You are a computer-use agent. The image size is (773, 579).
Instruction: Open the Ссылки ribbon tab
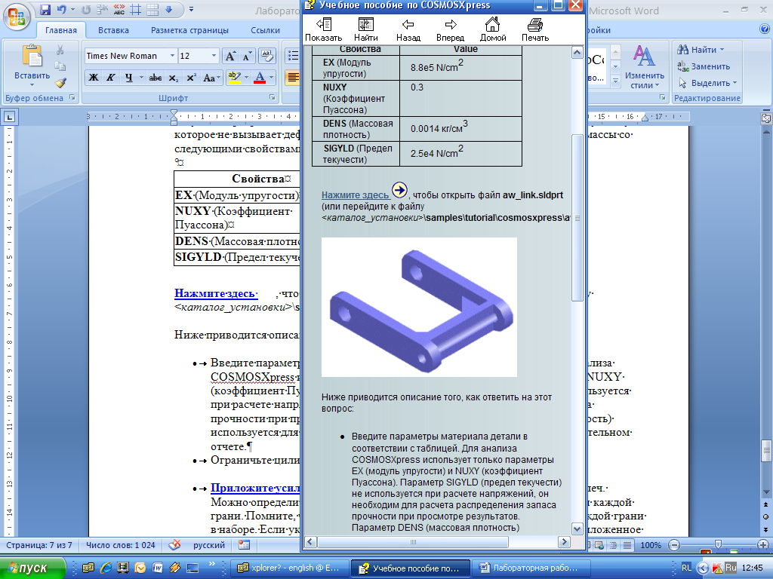point(265,30)
